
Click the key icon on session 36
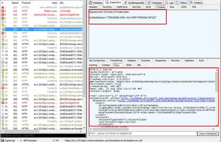pyautogui.click(x=3, y=125)
